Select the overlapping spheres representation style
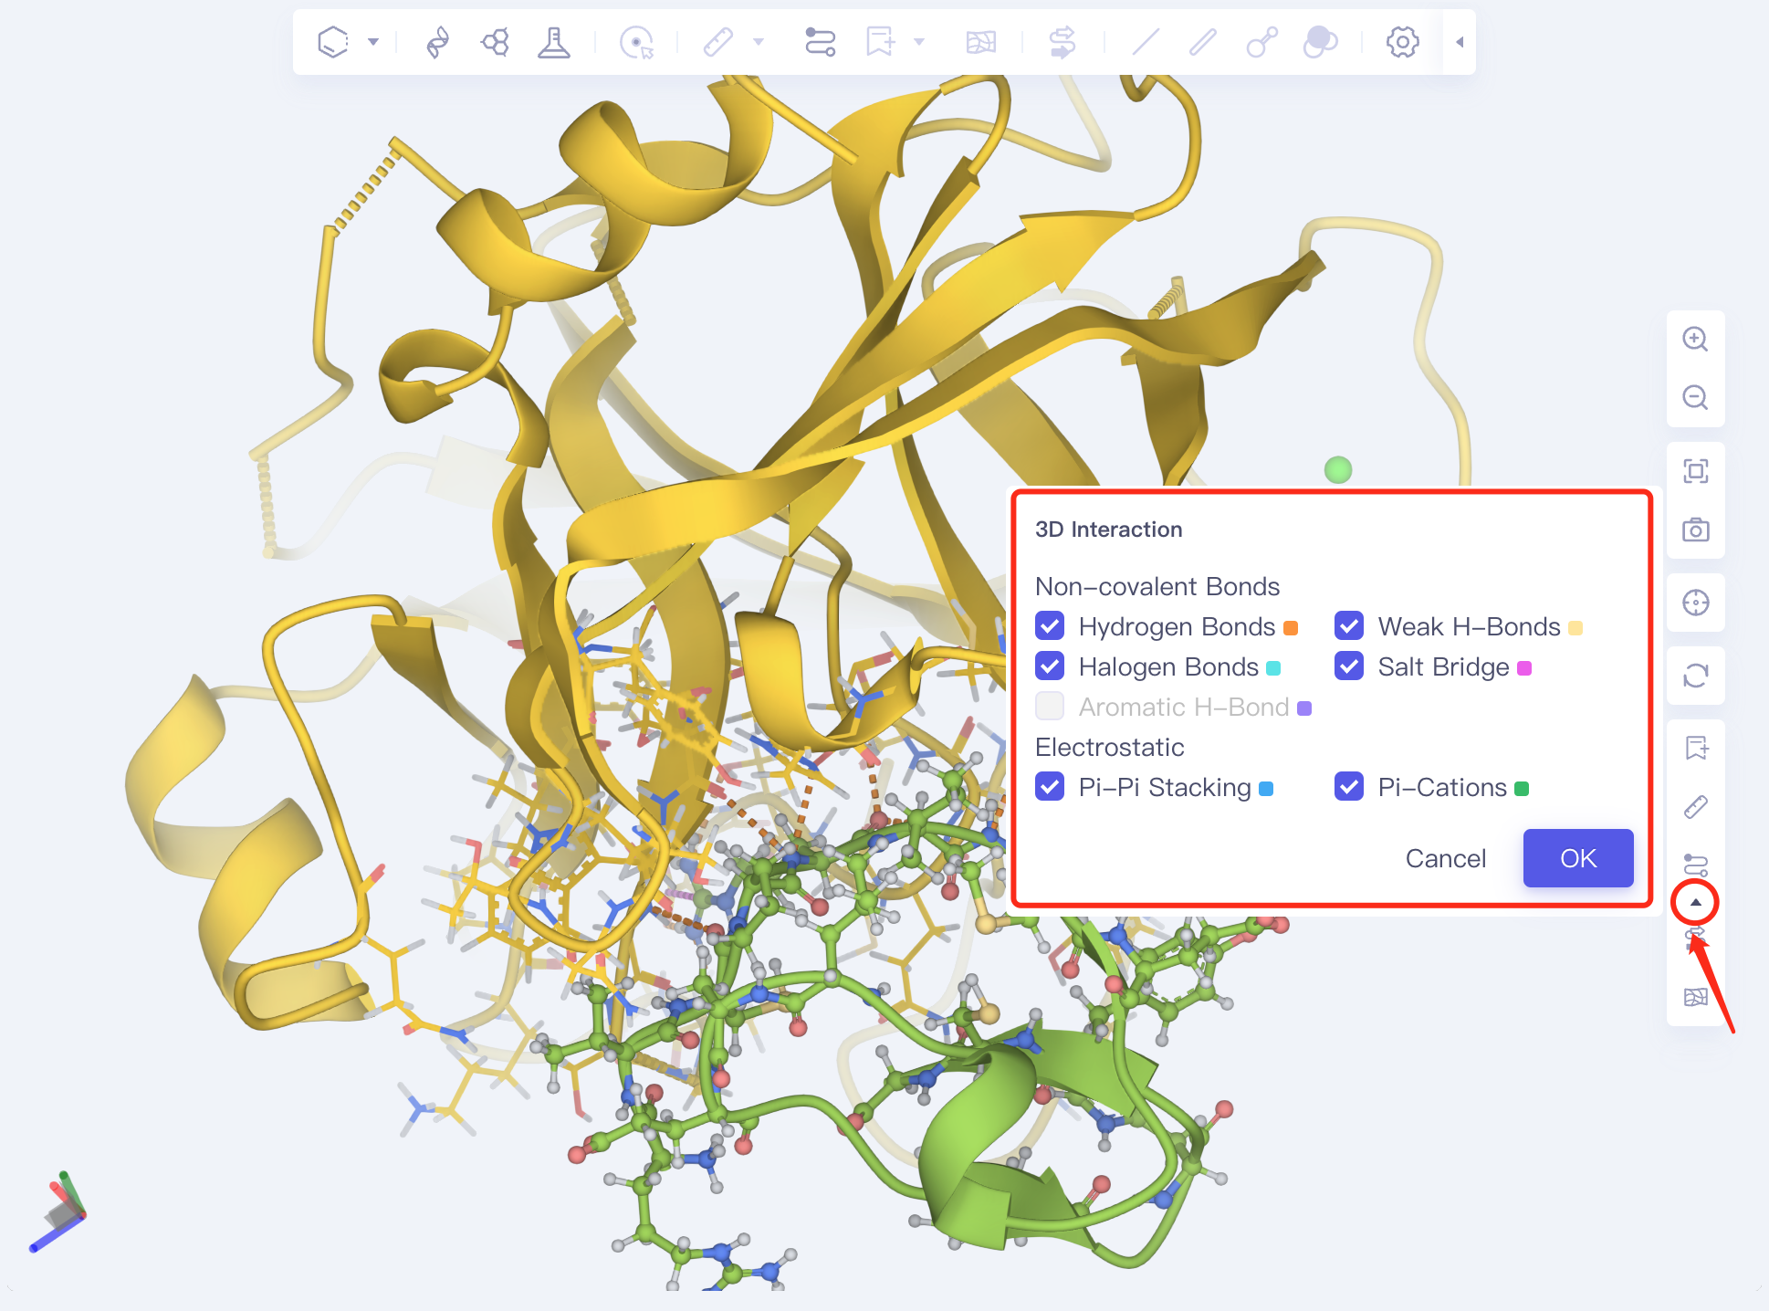1769x1311 pixels. pyautogui.click(x=1320, y=42)
